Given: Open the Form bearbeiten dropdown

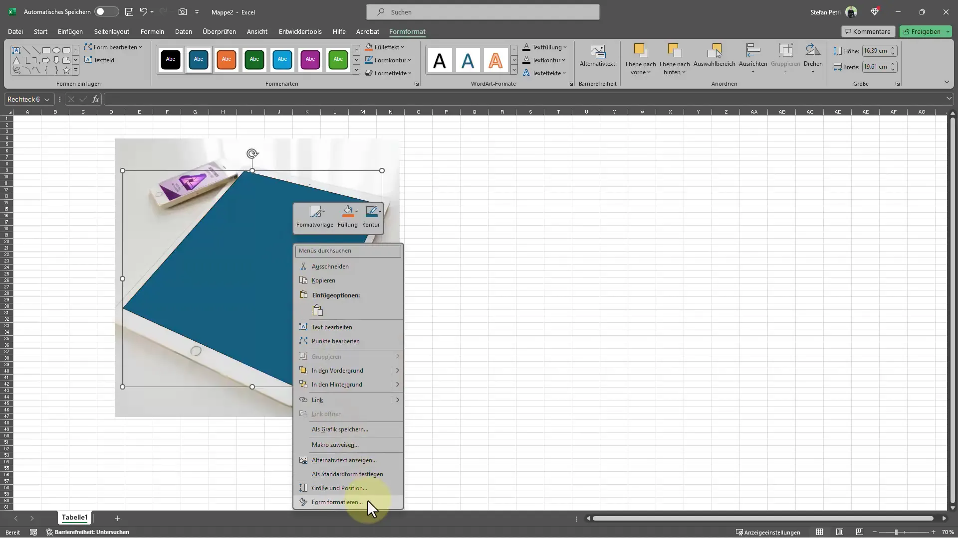Looking at the screenshot, I should click(113, 47).
